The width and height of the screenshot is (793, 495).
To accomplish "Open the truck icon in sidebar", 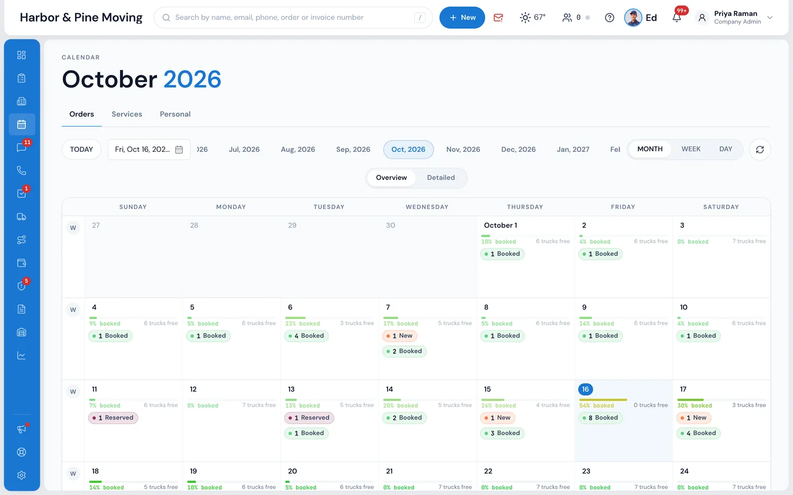I will tap(21, 217).
